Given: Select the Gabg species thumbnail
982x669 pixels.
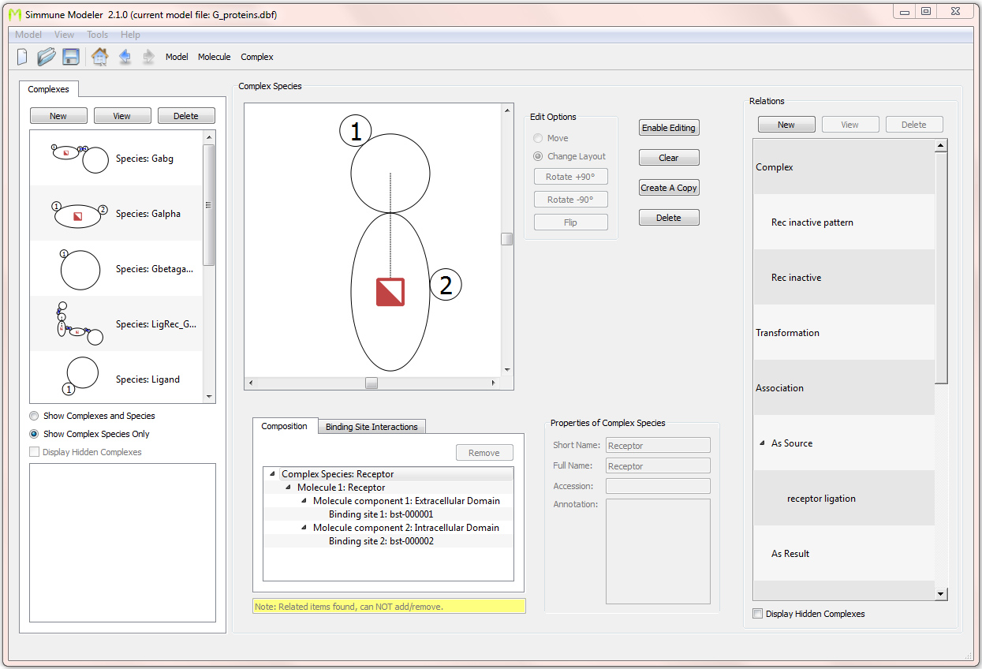Looking at the screenshot, I should 79,159.
